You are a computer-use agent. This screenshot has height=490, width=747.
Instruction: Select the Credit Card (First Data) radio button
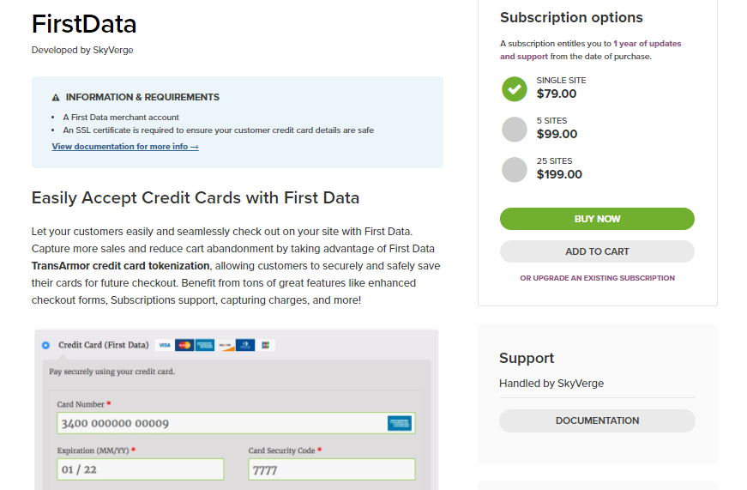(45, 345)
